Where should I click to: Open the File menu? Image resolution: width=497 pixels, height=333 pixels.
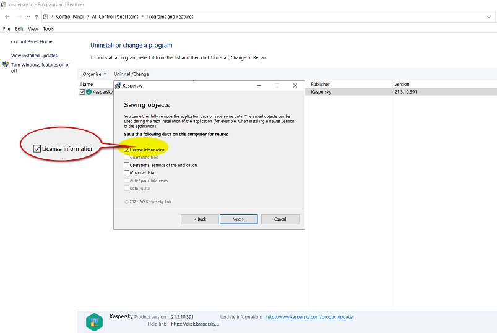coord(7,29)
